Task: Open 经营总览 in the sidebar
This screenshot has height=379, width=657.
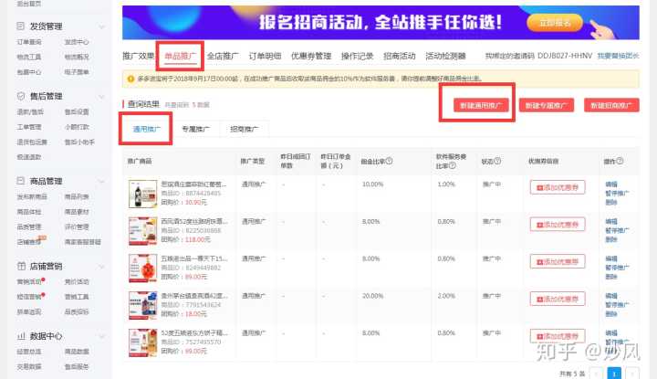Action: click(29, 352)
